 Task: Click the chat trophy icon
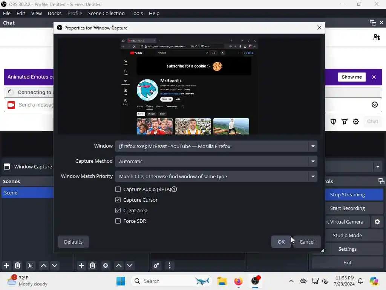[345, 122]
